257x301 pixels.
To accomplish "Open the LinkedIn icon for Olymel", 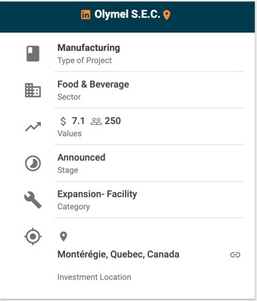I will [x=86, y=15].
